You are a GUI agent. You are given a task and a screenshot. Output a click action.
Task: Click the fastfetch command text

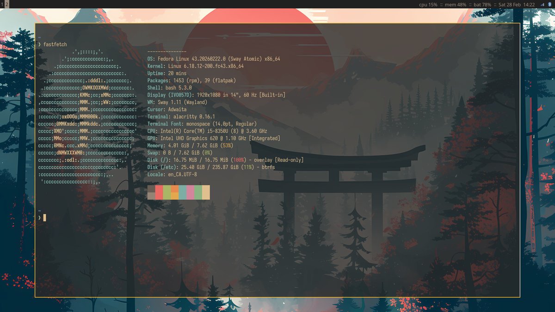[x=55, y=44]
